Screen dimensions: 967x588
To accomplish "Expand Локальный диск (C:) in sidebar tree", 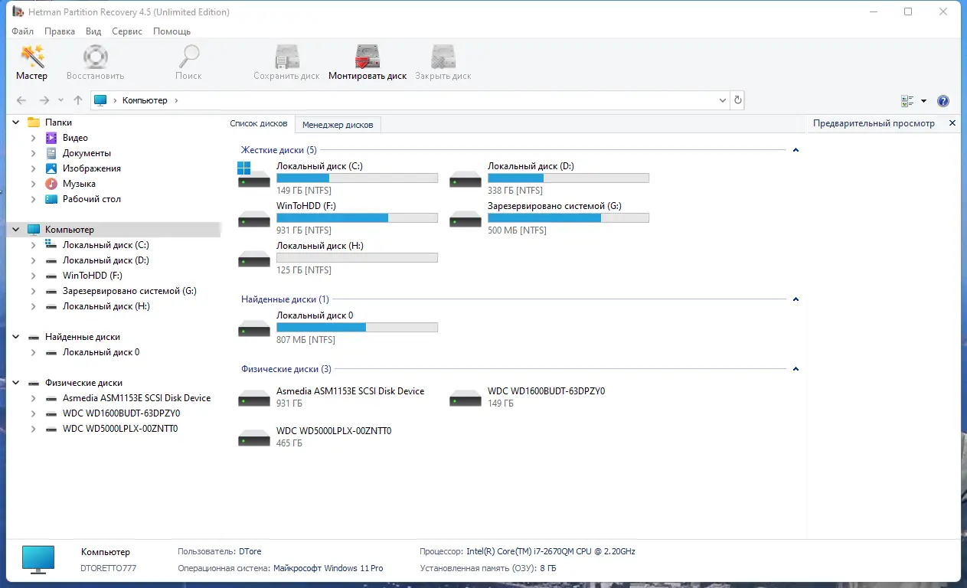I will tap(32, 244).
